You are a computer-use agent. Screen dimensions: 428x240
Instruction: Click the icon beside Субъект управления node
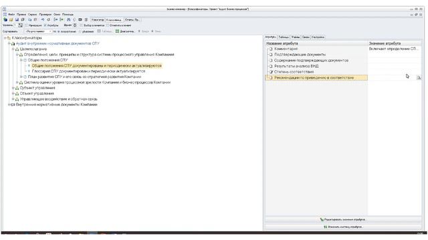(x=17, y=88)
